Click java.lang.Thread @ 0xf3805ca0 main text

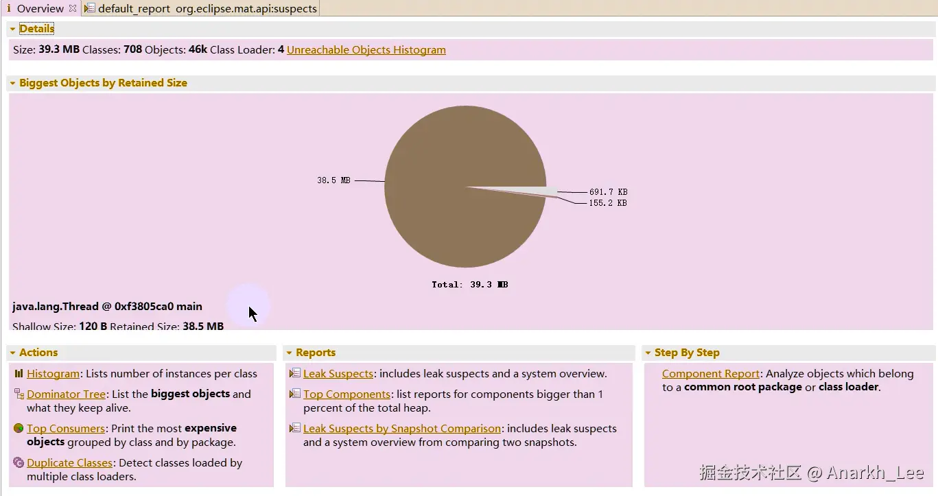click(107, 307)
